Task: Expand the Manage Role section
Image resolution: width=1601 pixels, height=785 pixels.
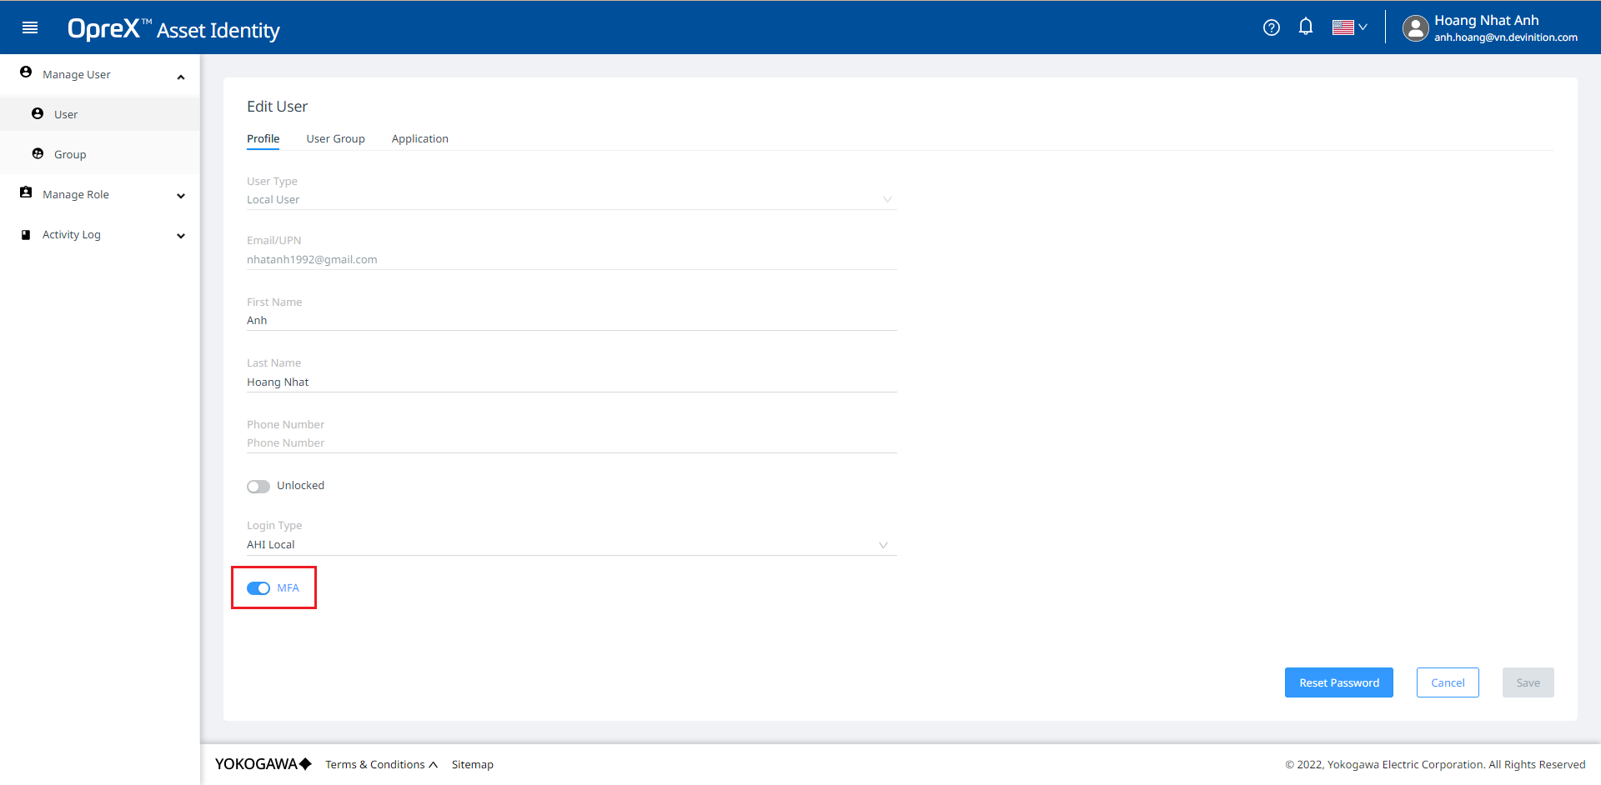Action: [x=181, y=196]
